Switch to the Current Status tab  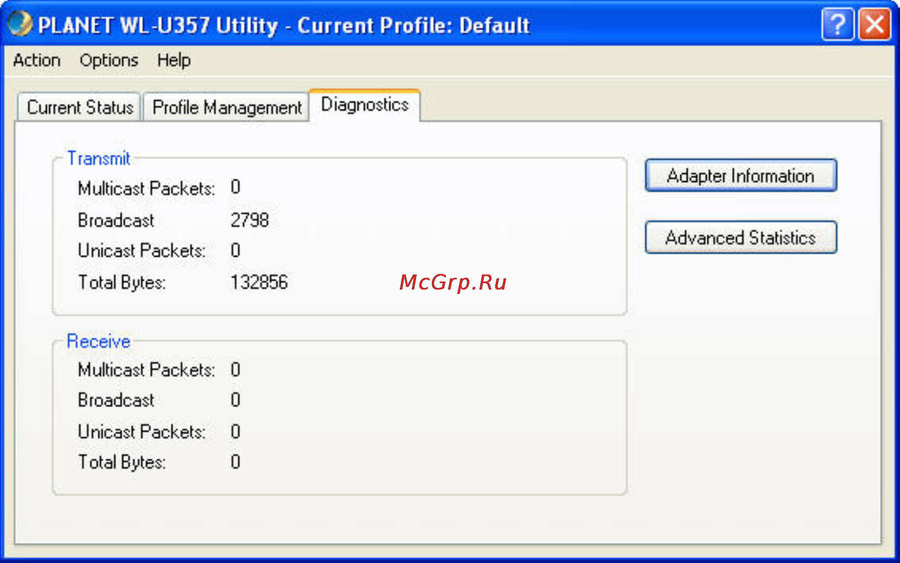80,107
